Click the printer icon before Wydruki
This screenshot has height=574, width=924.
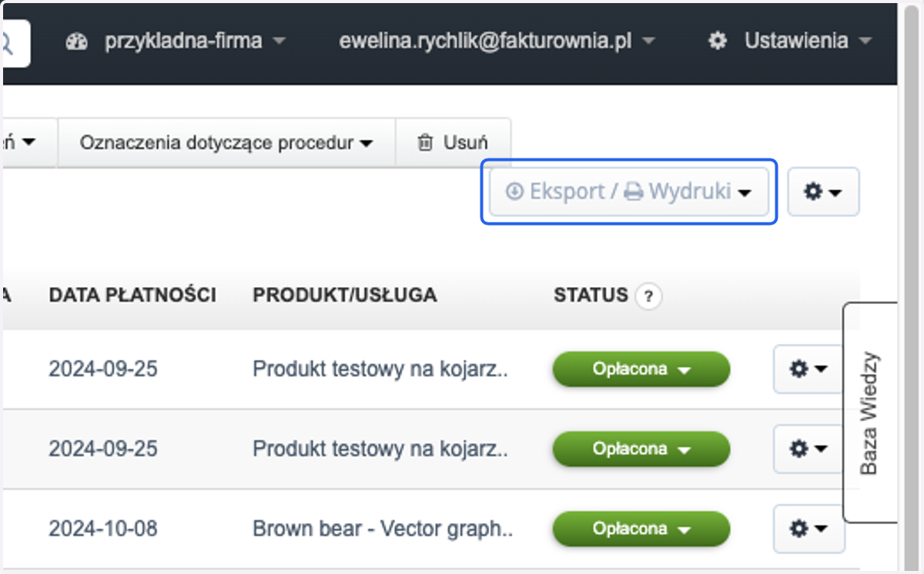point(633,192)
